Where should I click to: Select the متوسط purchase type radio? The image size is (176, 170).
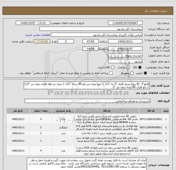click(132, 73)
